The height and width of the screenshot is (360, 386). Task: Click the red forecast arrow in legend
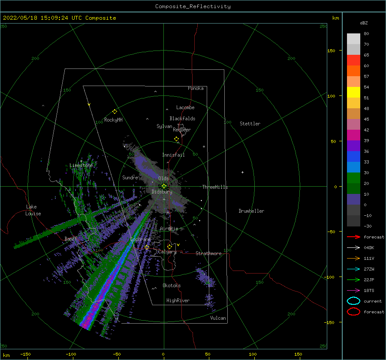[x=353, y=237]
